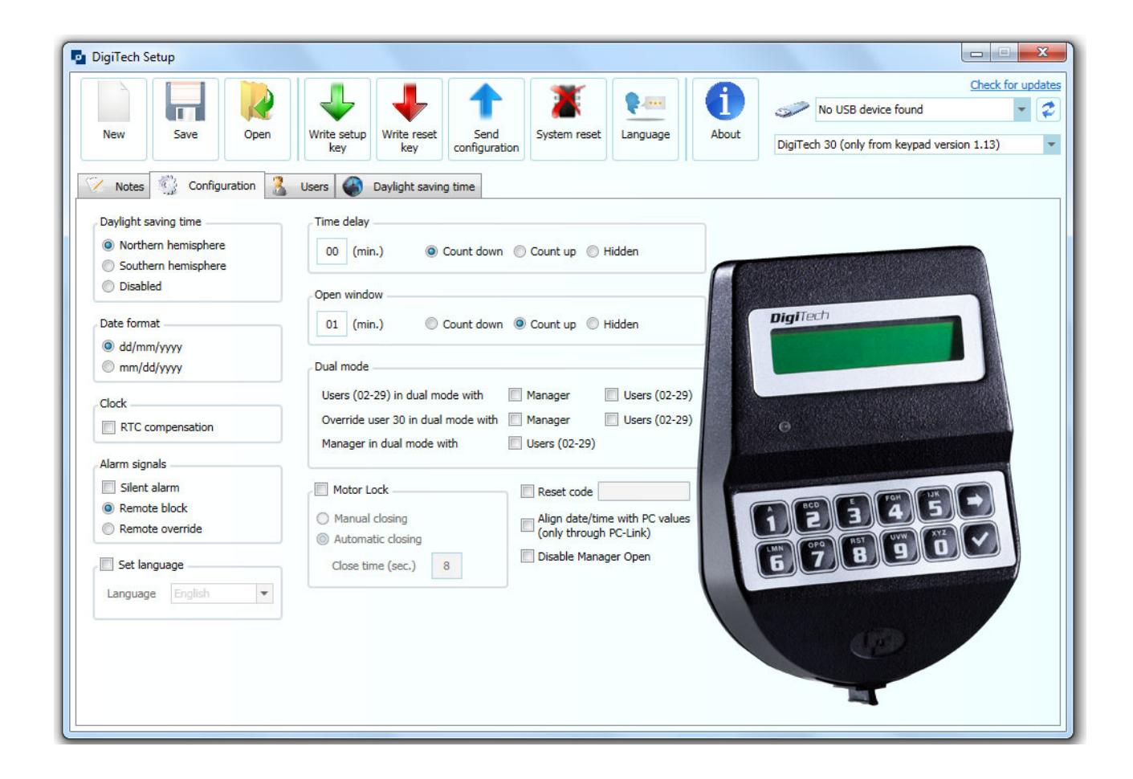Expand the Language dropdown showing English
Viewport: 1133px width, 779px height.
[x=263, y=593]
